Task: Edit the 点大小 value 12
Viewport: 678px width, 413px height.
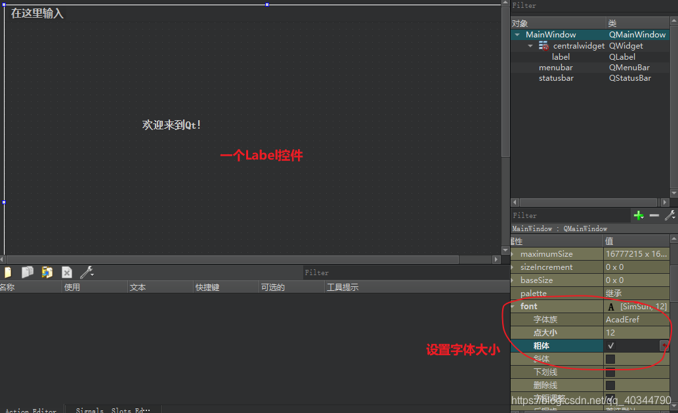Action: pos(636,332)
